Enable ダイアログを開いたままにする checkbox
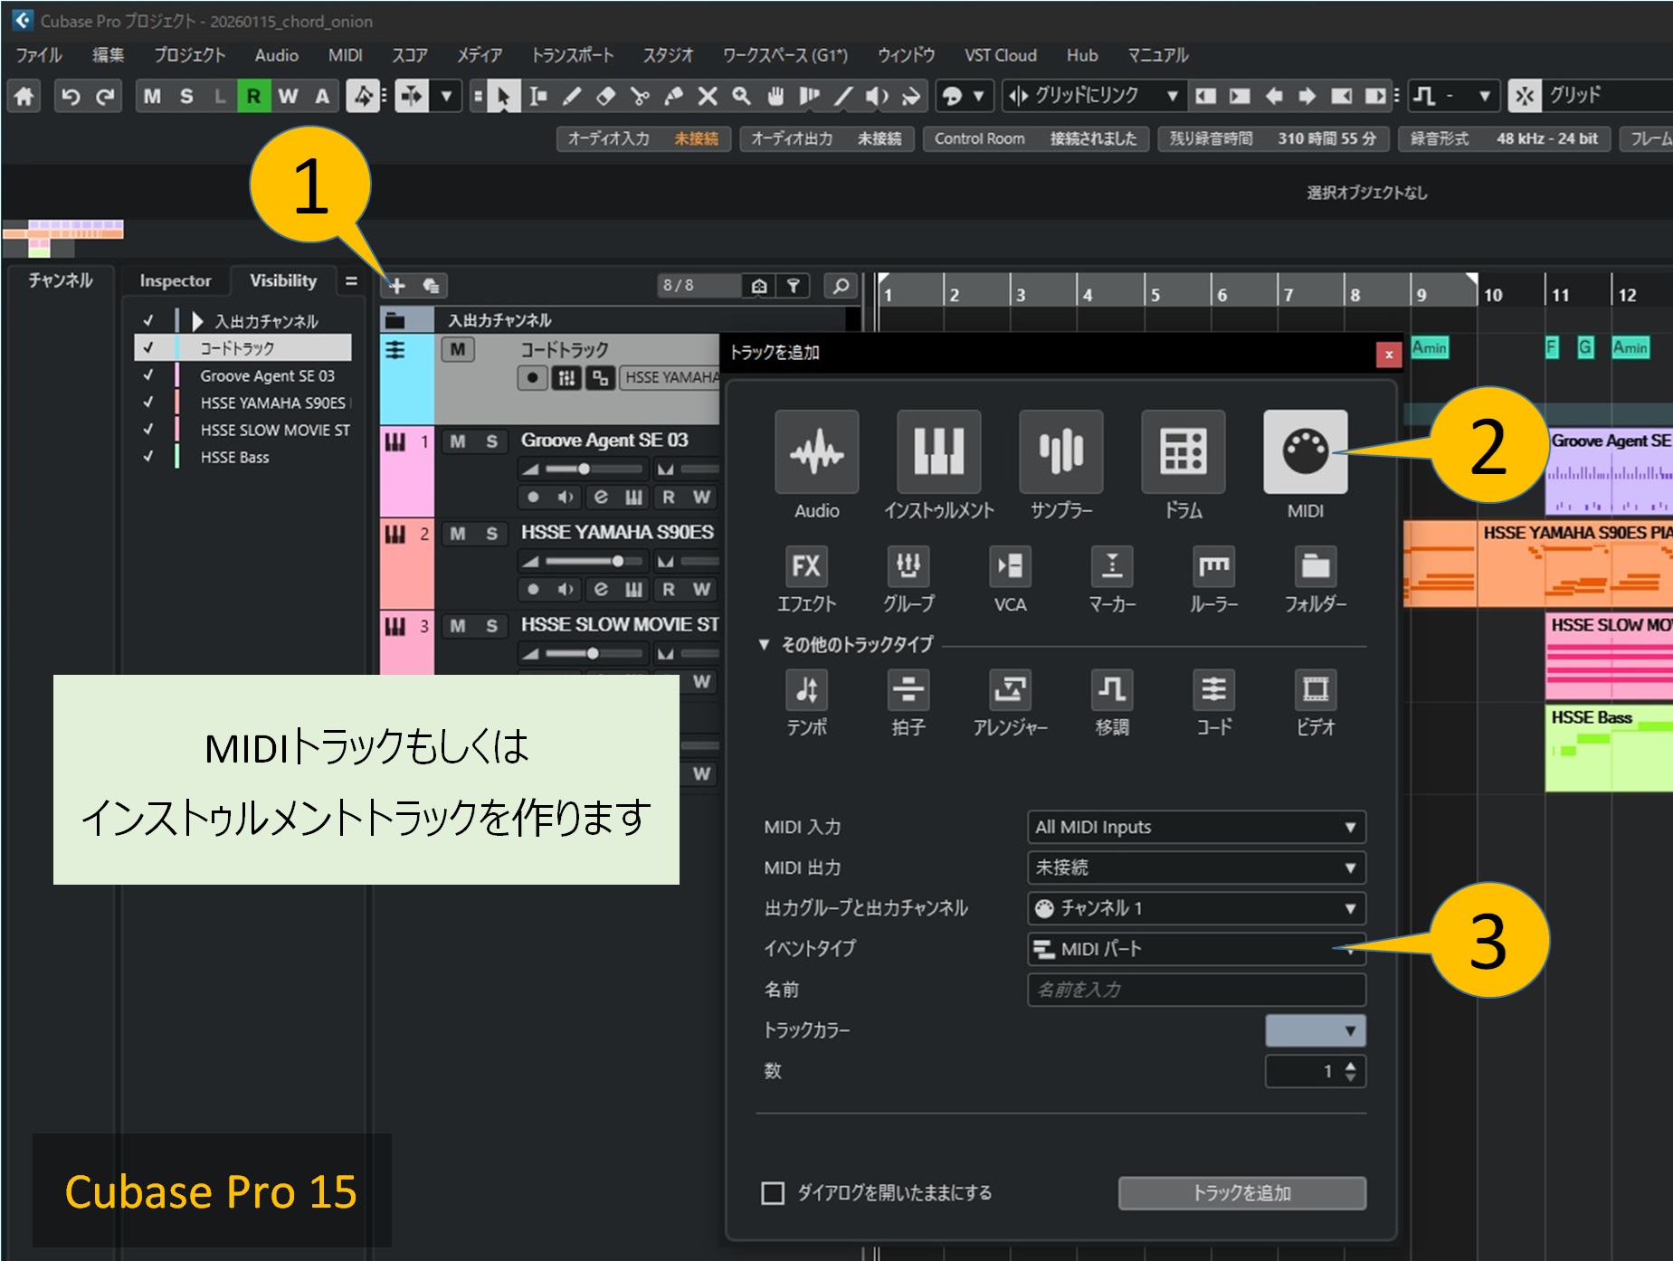This screenshot has height=1261, width=1673. pos(773,1193)
